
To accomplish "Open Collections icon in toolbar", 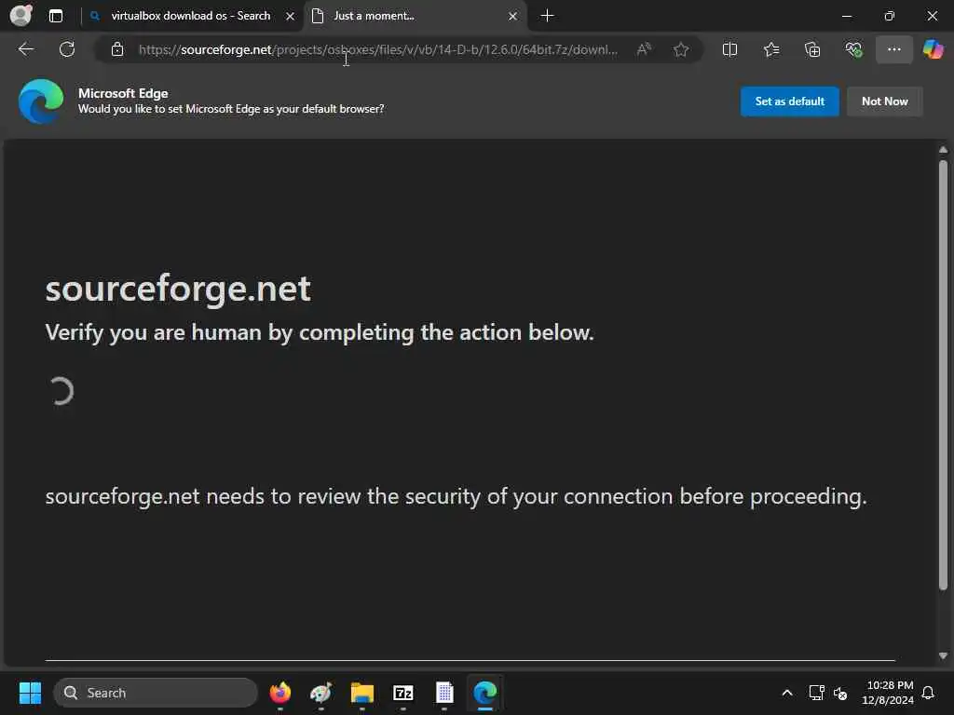I will tap(812, 49).
